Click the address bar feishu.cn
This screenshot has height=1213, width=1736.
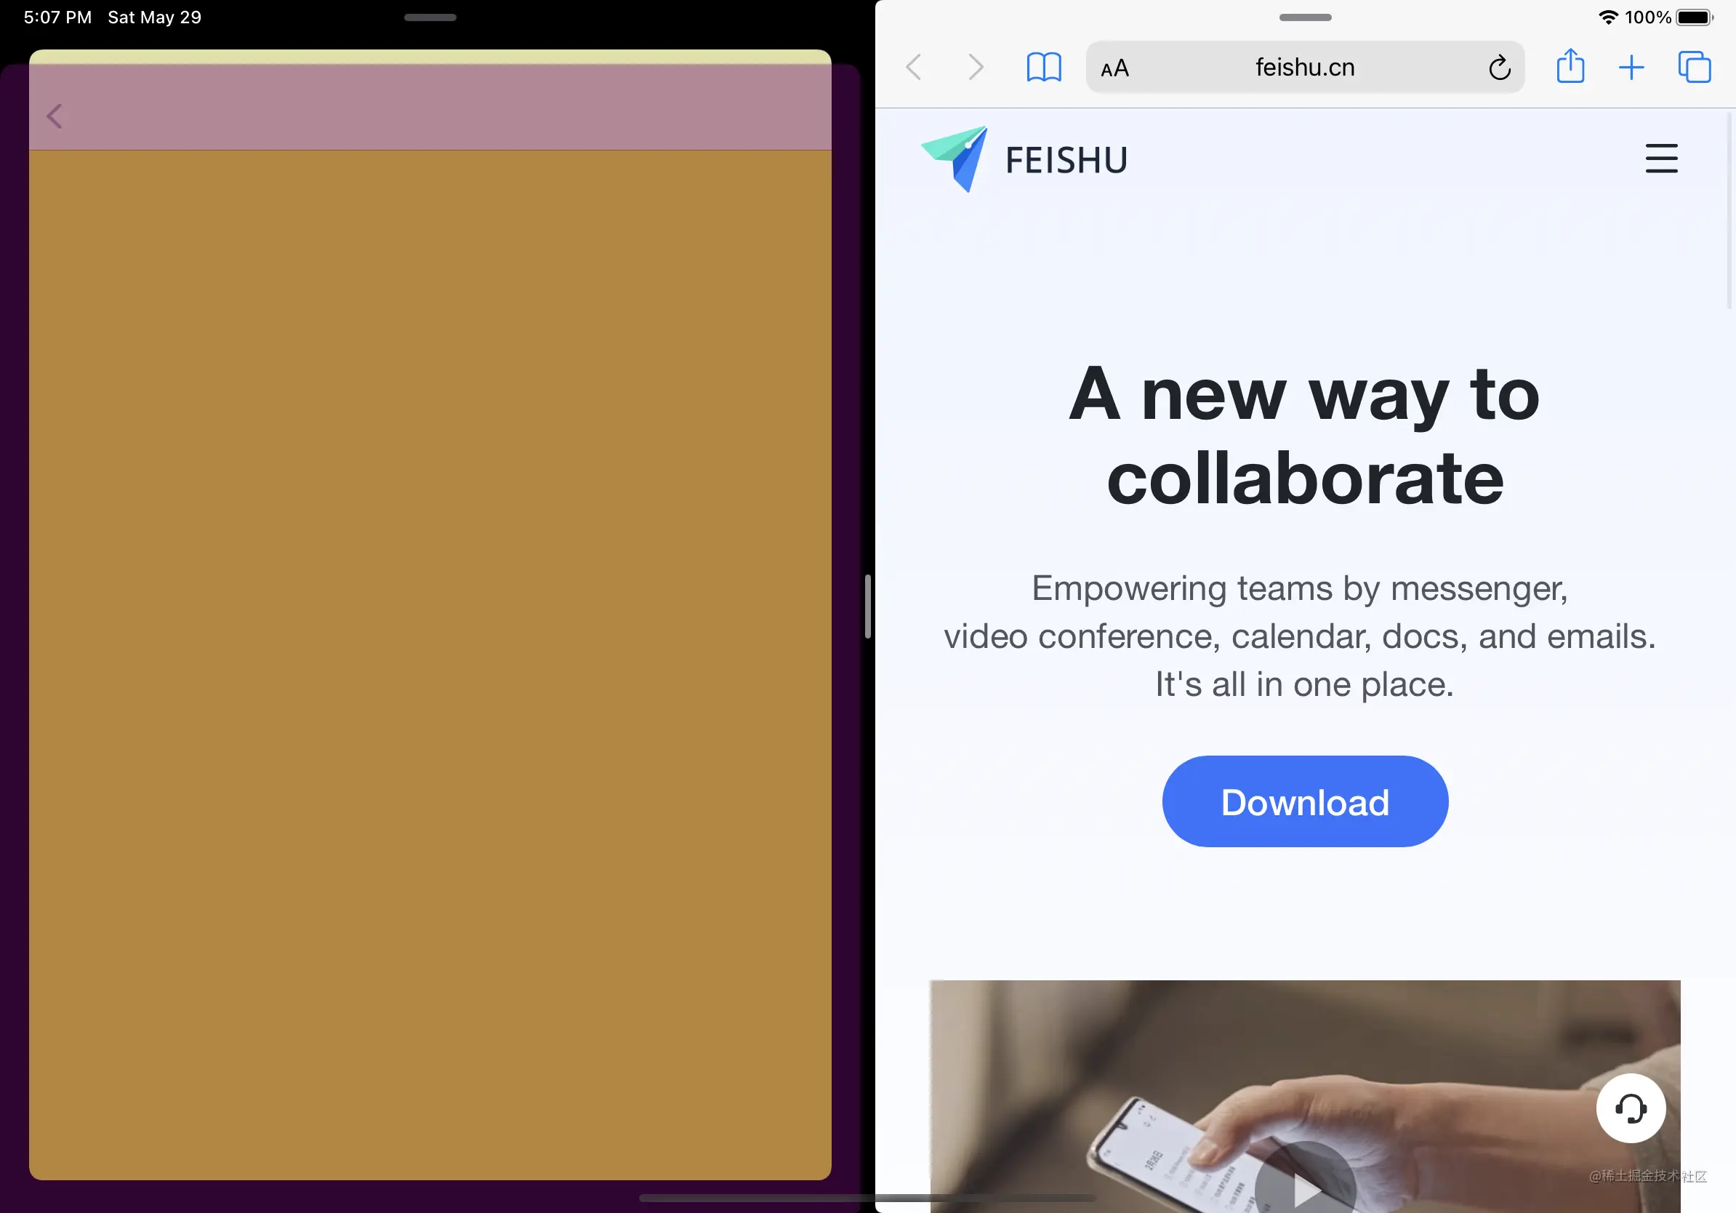click(x=1305, y=68)
